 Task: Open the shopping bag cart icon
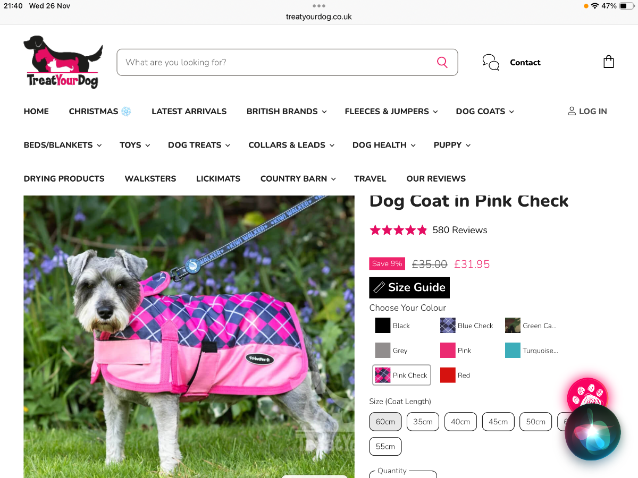pos(609,62)
